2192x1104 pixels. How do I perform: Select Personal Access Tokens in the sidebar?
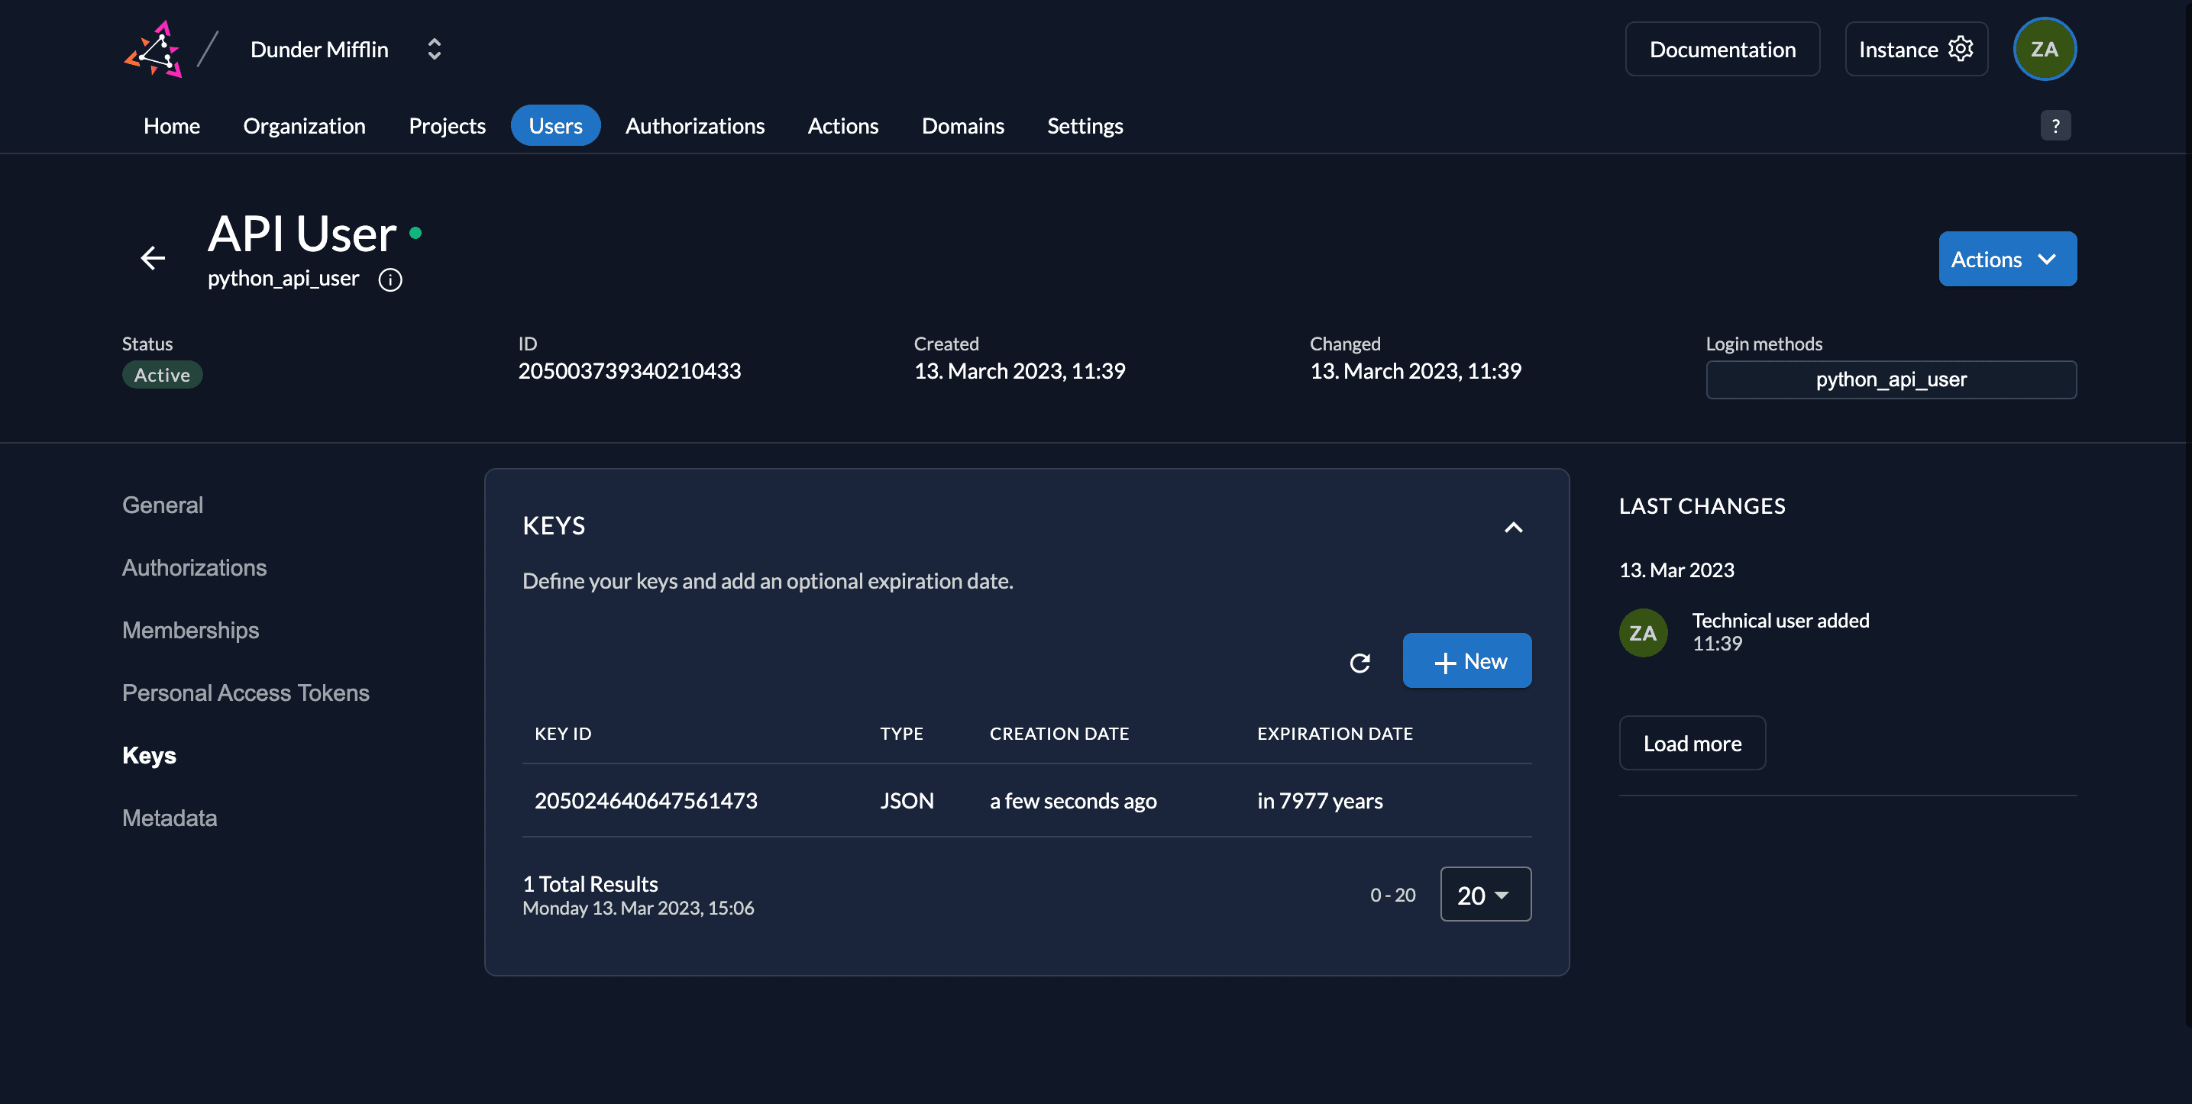point(245,692)
